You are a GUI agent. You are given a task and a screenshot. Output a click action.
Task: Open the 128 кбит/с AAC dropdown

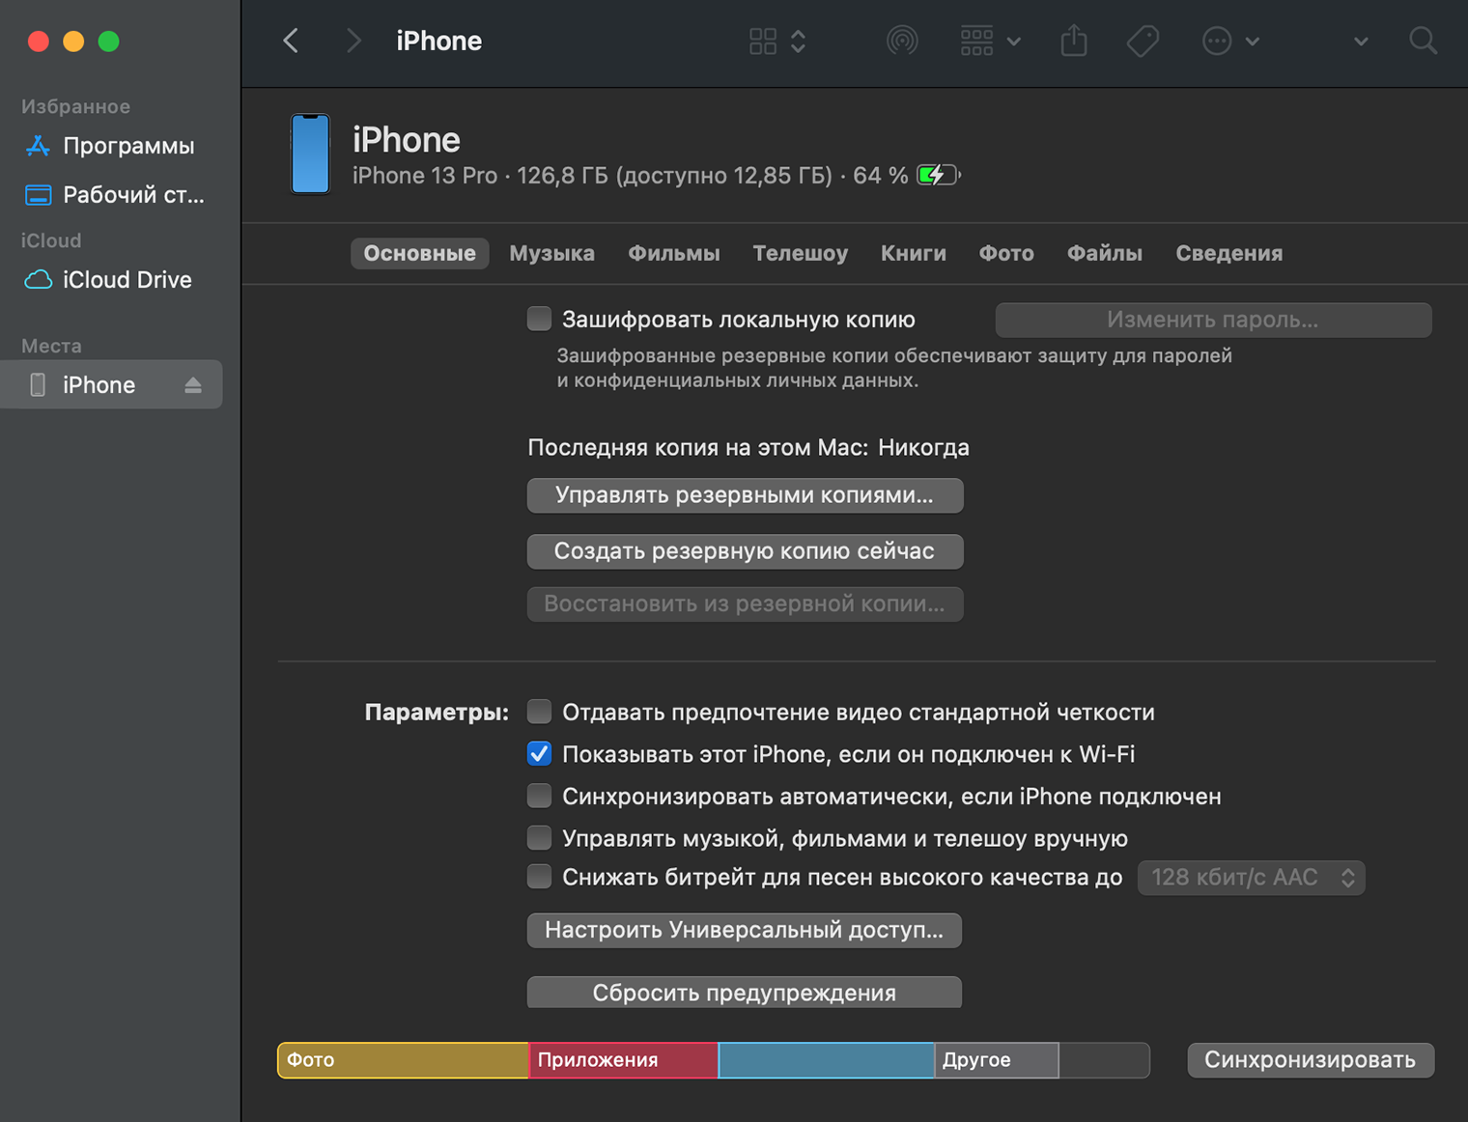pyautogui.click(x=1252, y=878)
